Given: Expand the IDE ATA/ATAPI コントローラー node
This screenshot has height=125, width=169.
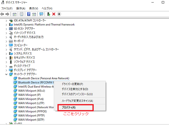Looking at the screenshot, I should coord(6,21).
